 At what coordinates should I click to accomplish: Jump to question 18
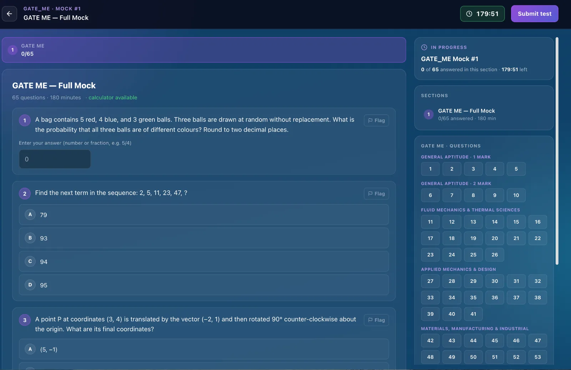coord(452,238)
